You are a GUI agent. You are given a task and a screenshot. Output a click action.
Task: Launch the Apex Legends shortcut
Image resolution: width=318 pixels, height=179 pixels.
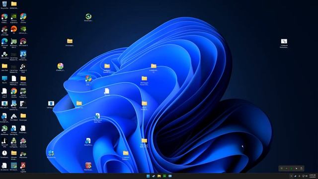(x=23, y=167)
